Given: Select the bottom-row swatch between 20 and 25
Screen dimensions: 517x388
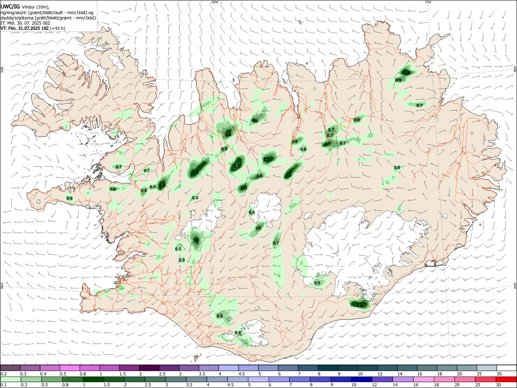Looking at the screenshot, I should coord(464,379).
